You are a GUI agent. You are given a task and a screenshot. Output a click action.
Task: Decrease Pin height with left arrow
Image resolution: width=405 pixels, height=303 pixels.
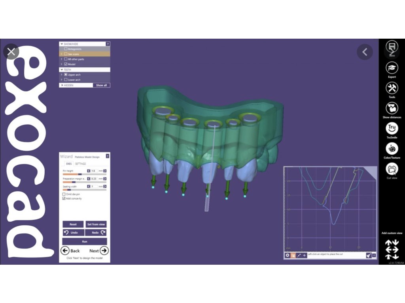(89, 171)
